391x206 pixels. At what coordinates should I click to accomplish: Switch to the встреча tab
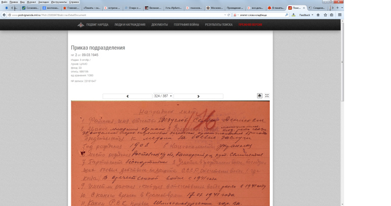tap(112, 8)
